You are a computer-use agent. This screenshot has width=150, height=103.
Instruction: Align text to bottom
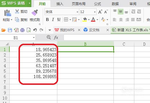coord(126,12)
